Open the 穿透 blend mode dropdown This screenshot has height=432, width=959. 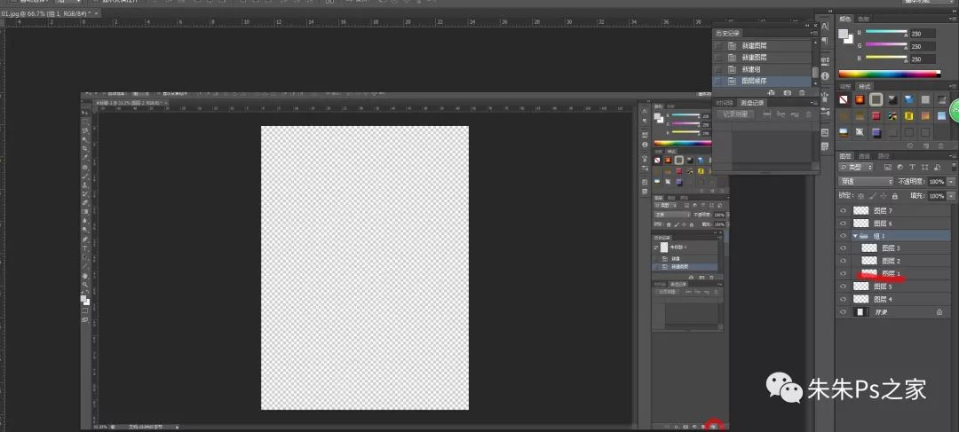pyautogui.click(x=866, y=181)
